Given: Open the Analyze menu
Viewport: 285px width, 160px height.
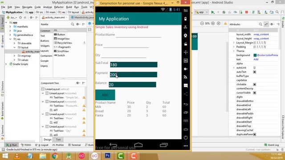Looking at the screenshot, I should (x=48, y=7).
